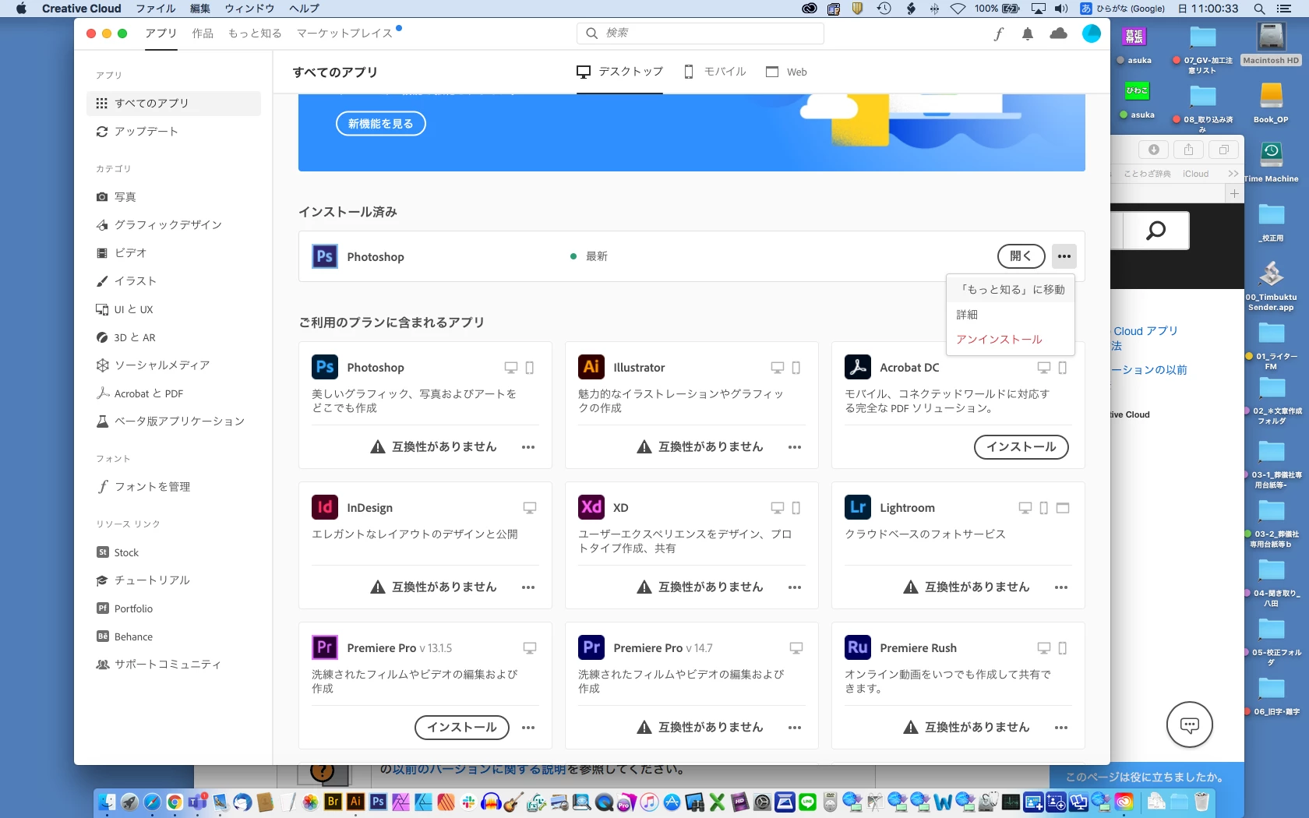Open the ヘルプ menu in menu bar
The image size is (1309, 818).
point(304,9)
